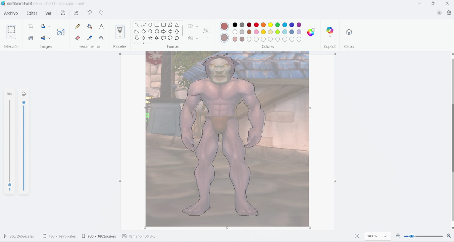Open the Image Creator icon
Screen dimensions: 454x242
click(x=61, y=32)
